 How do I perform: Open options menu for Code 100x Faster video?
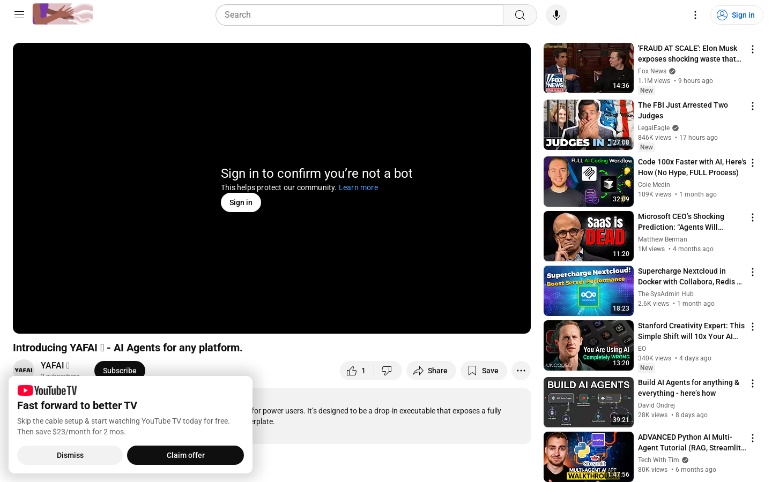[x=753, y=163]
